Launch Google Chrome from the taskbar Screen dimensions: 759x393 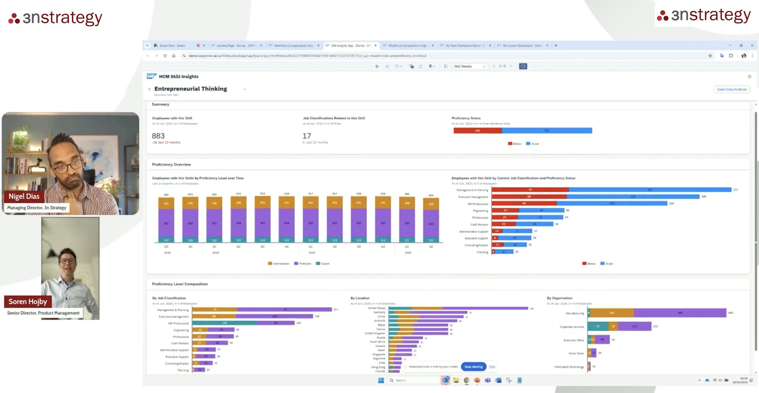point(467,380)
